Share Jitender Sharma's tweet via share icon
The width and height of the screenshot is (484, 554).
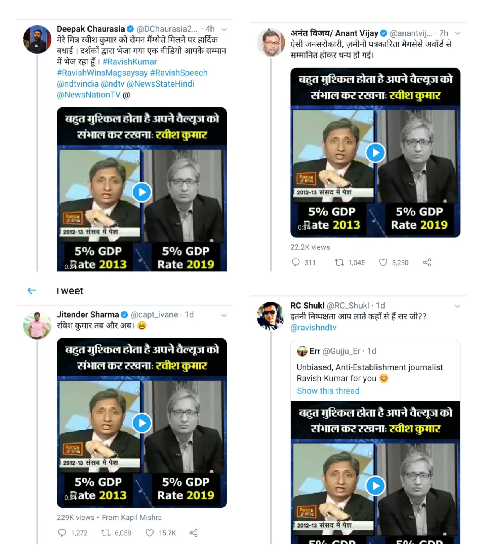[x=193, y=533]
